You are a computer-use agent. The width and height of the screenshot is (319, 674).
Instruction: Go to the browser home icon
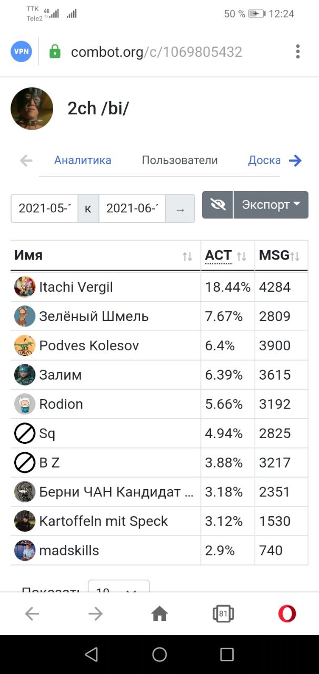pos(159,613)
